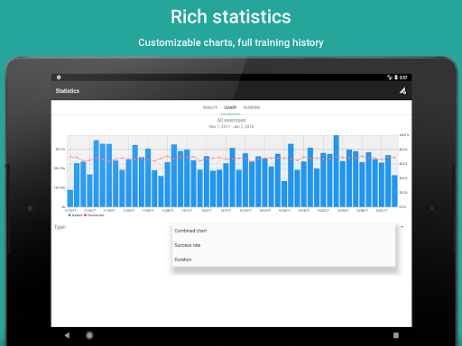
Task: Choose Duration chart type option
Action: click(283, 259)
